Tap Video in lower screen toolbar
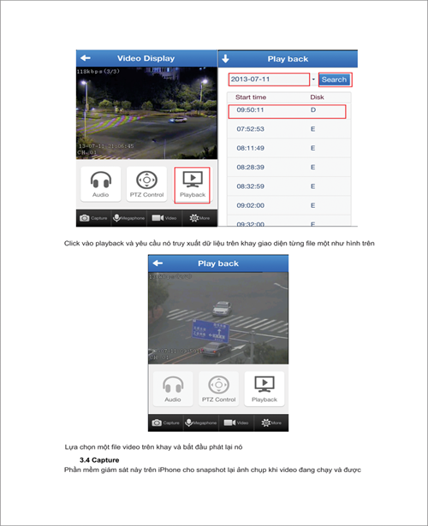The height and width of the screenshot is (526, 428). (236, 423)
